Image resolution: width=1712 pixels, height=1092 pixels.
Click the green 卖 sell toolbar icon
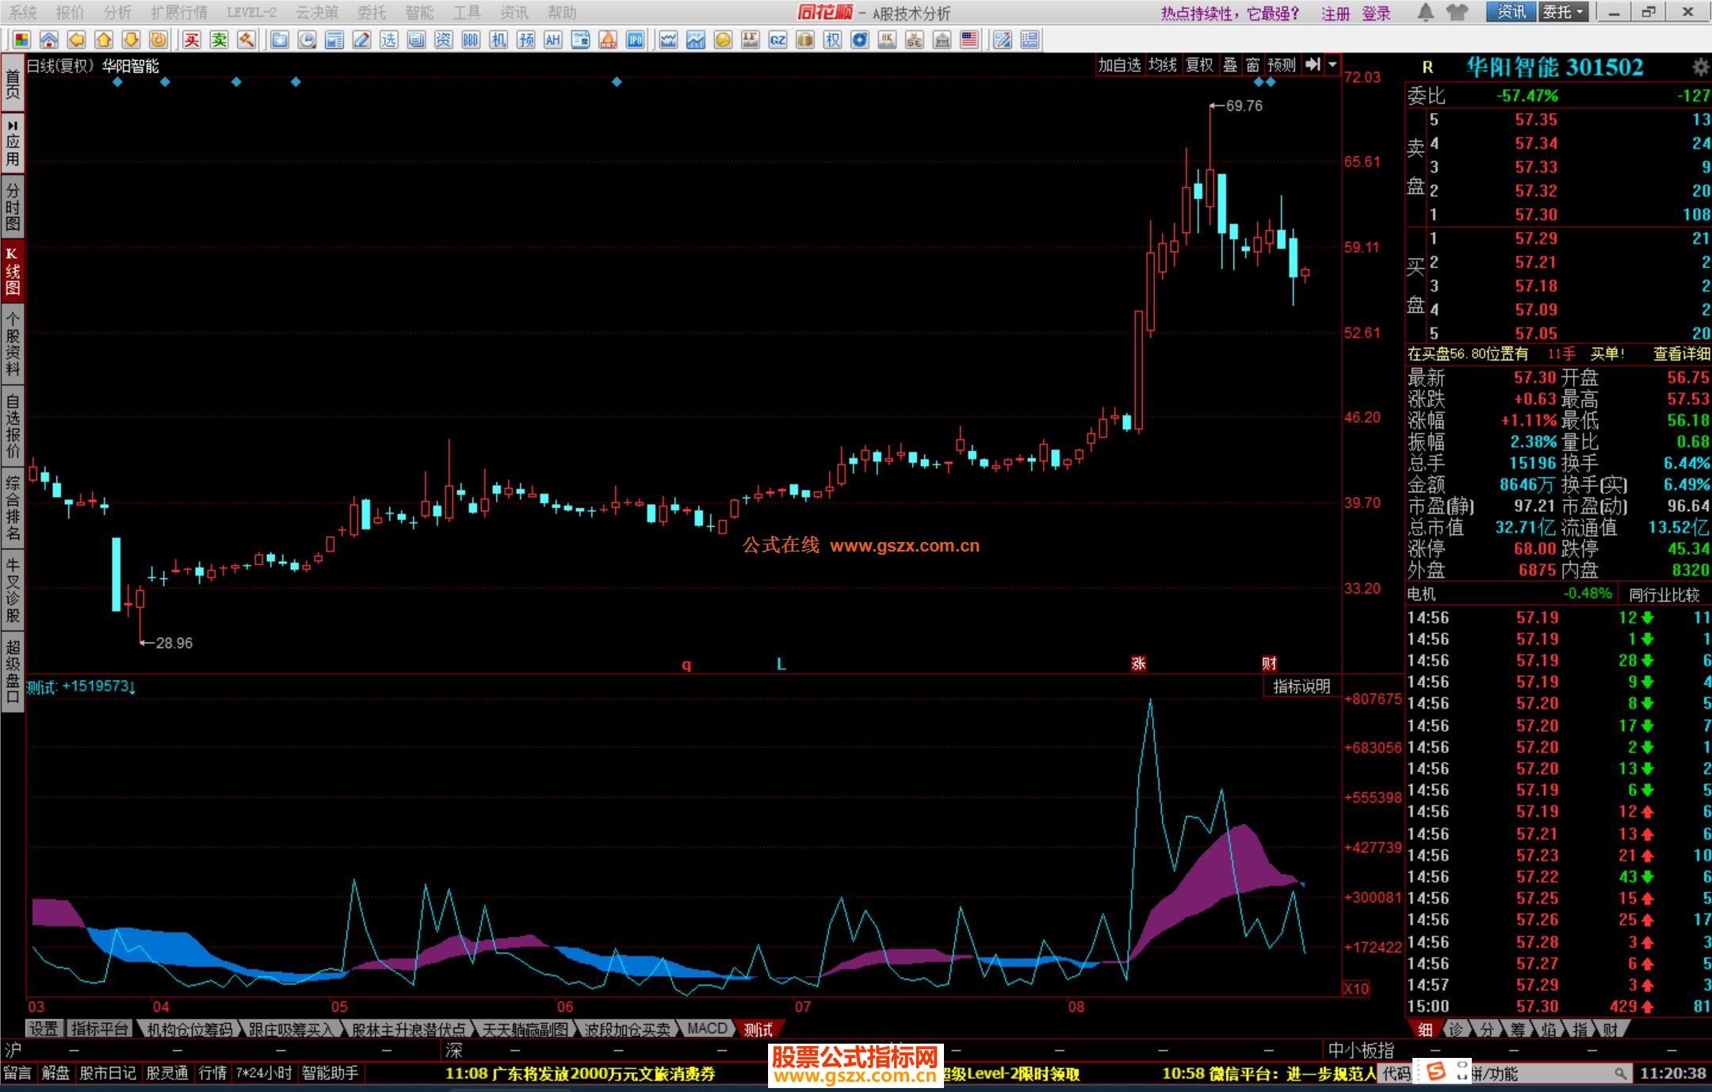pos(220,40)
